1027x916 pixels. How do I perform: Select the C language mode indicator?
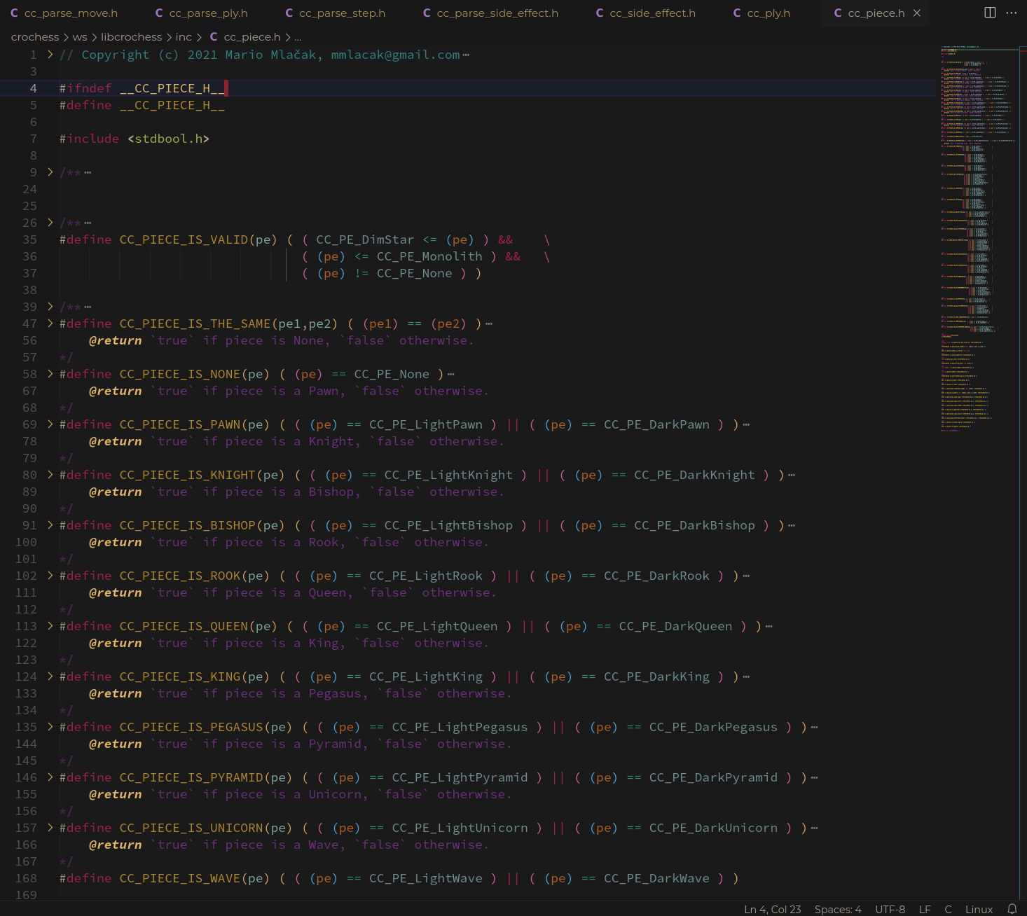947,909
